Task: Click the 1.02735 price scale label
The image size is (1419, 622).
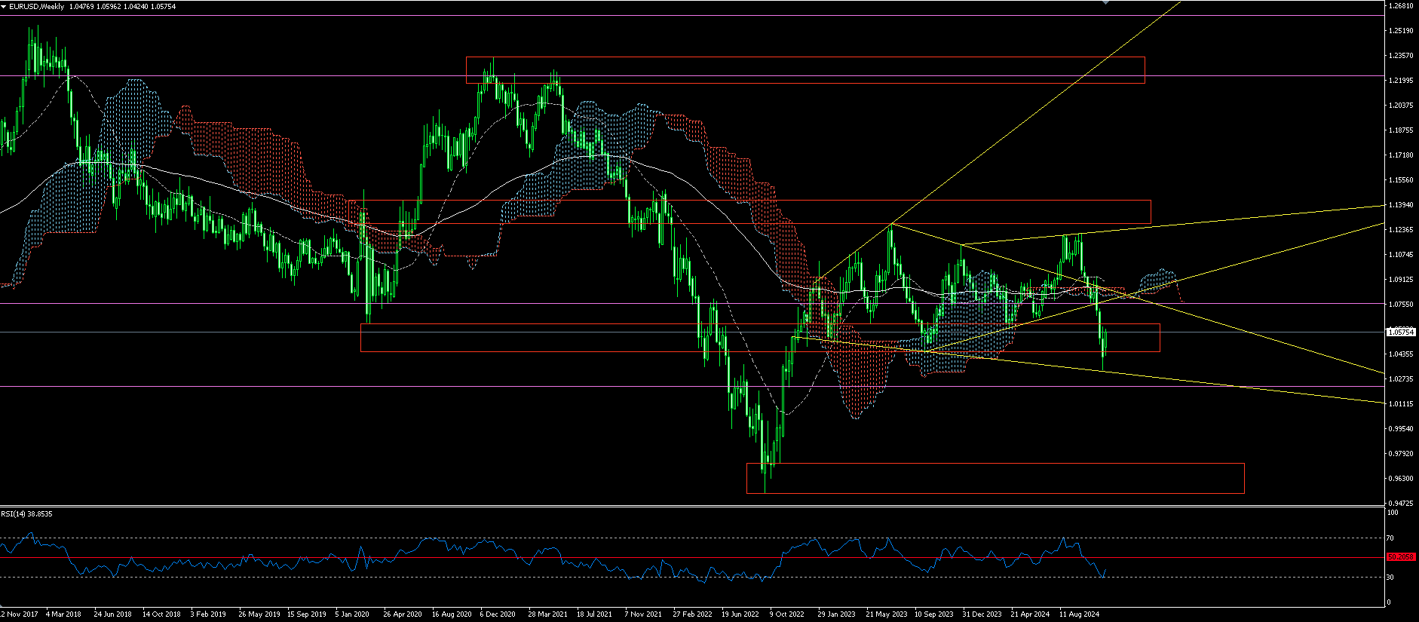Action: [x=1400, y=378]
